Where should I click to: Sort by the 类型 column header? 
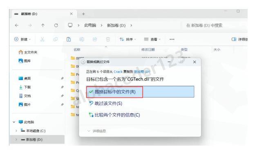pos(184,50)
